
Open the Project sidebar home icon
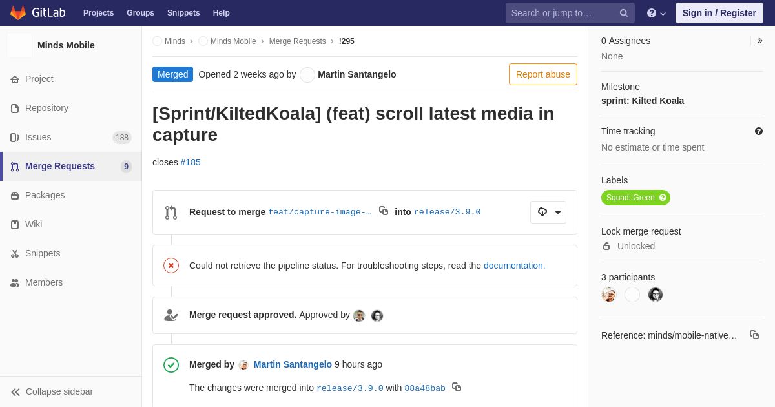point(15,79)
